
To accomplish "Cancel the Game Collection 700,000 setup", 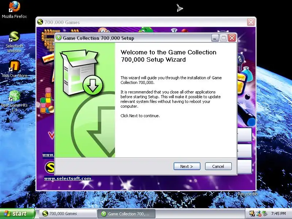I will pos(218,166).
